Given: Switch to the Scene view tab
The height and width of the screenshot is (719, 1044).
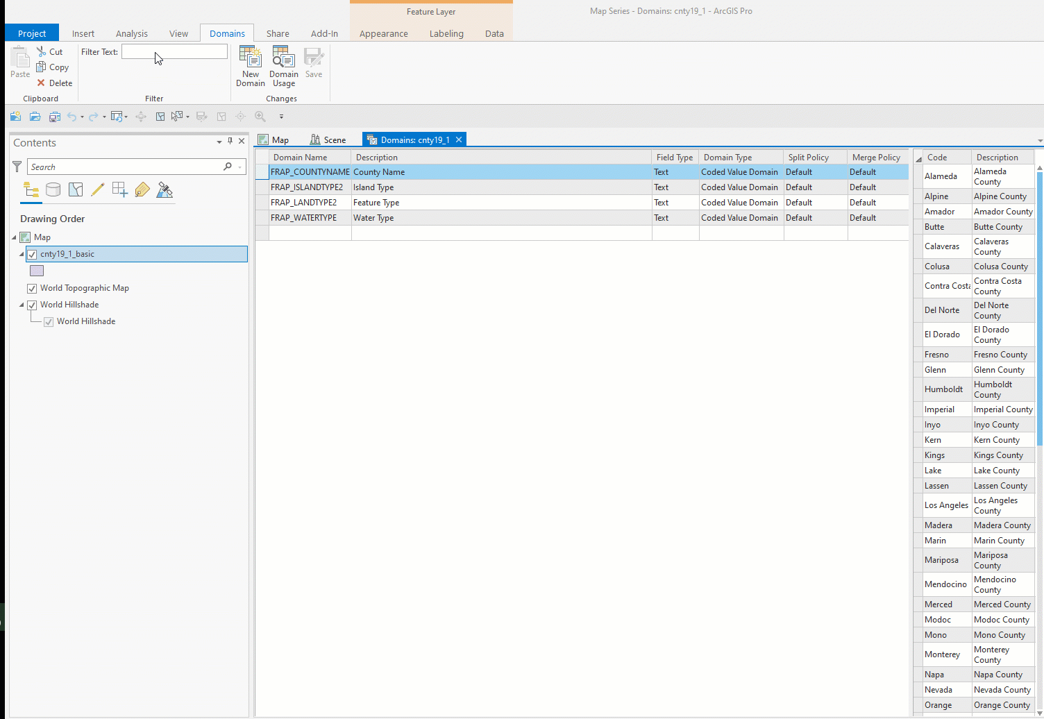Looking at the screenshot, I should [x=328, y=139].
